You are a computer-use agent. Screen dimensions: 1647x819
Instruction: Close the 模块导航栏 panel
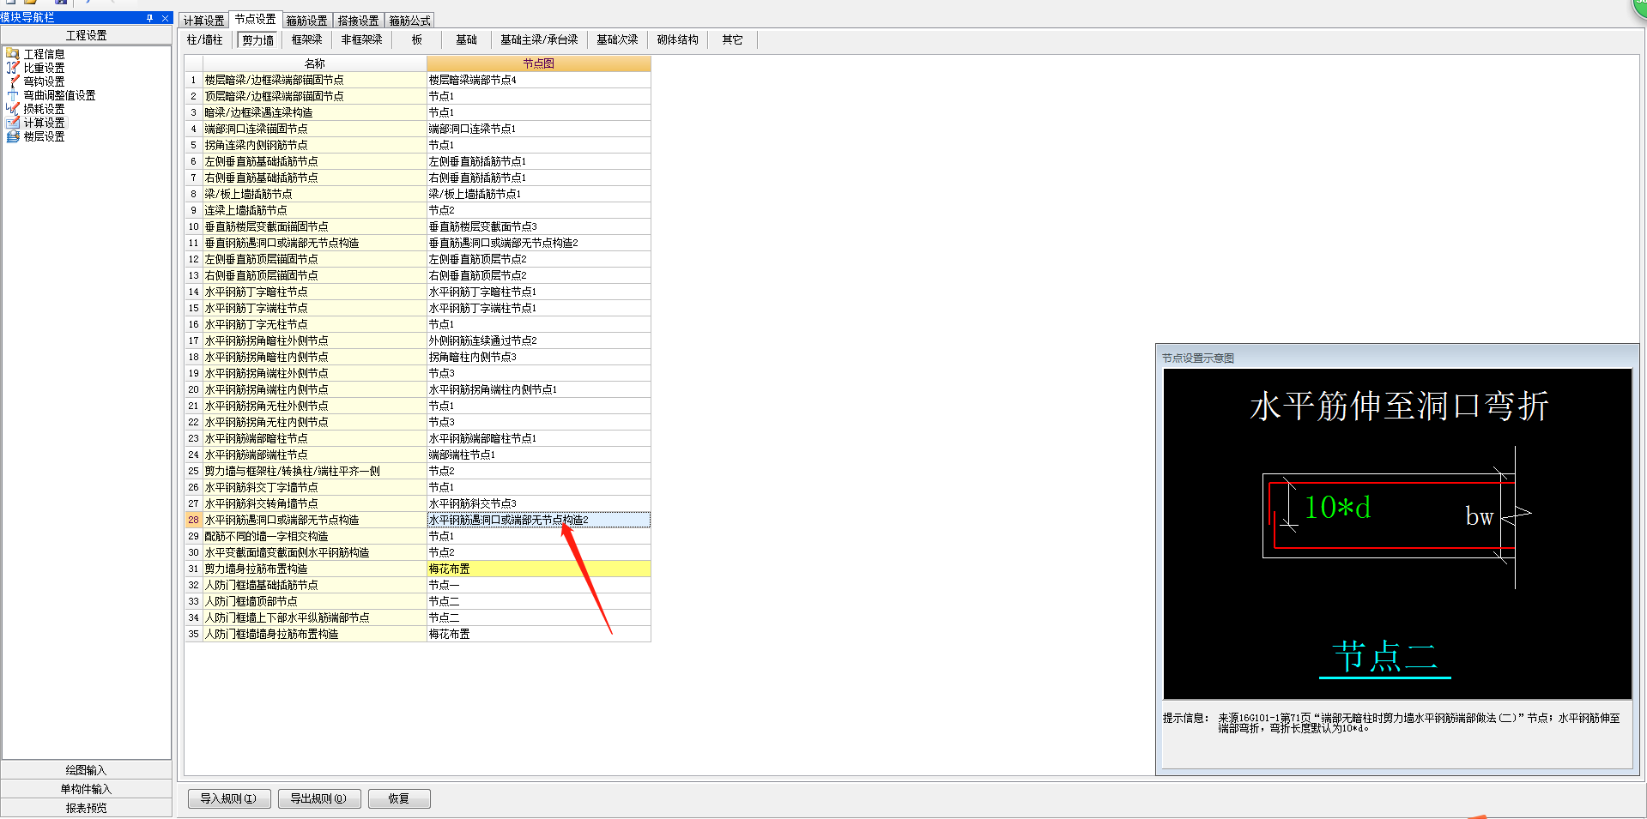tap(165, 18)
